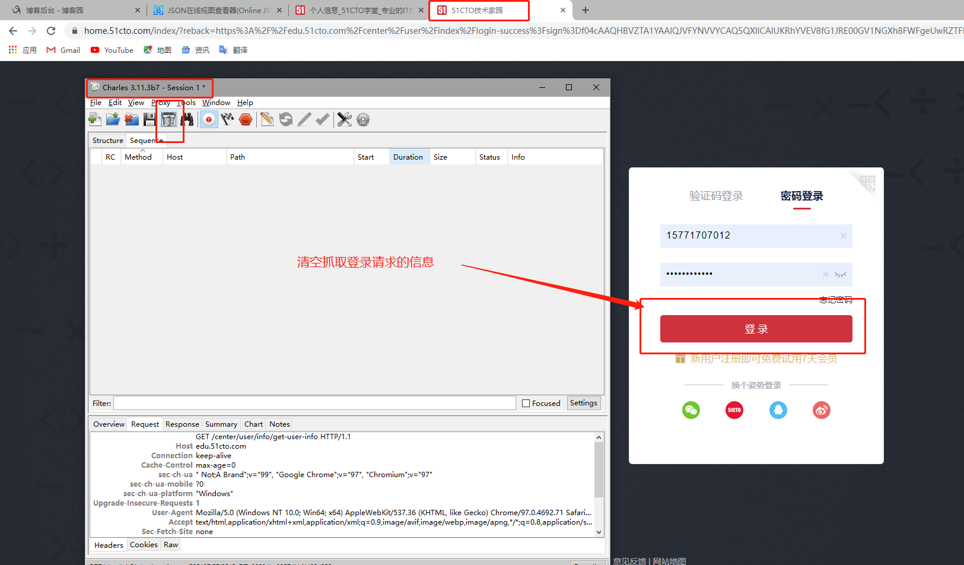Image resolution: width=964 pixels, height=565 pixels.
Task: Close the session with the red X folder icon
Action: point(131,119)
